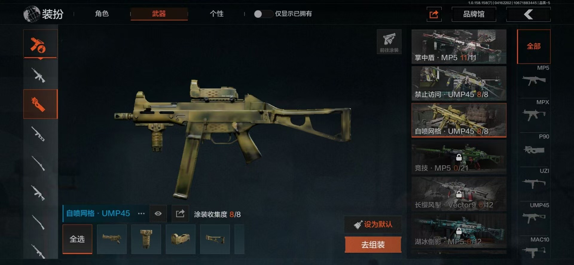Open the 前往涂装 paint job icon
The image size is (574, 265).
[x=389, y=42]
